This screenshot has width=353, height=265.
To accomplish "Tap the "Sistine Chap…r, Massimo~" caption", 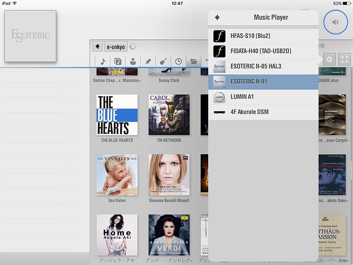I will tap(117, 80).
